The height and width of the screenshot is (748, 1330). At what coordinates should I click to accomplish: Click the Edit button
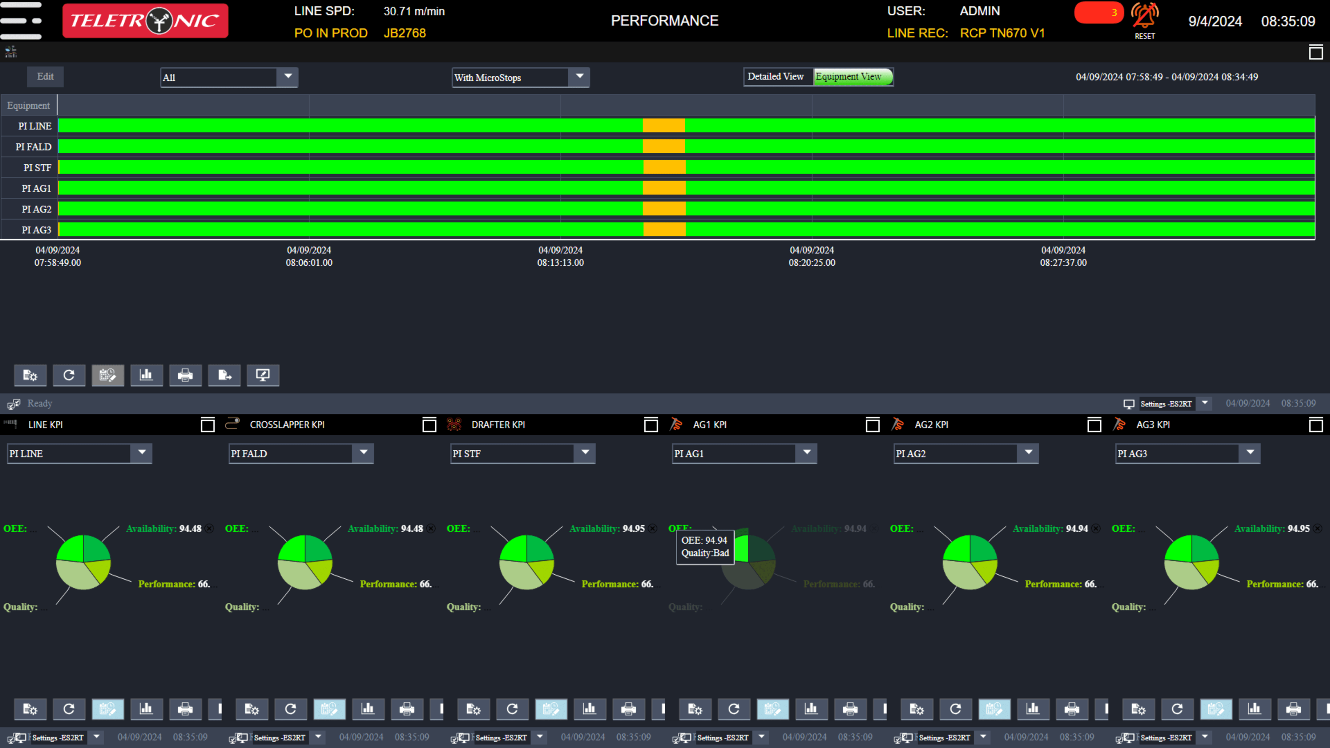pos(46,76)
